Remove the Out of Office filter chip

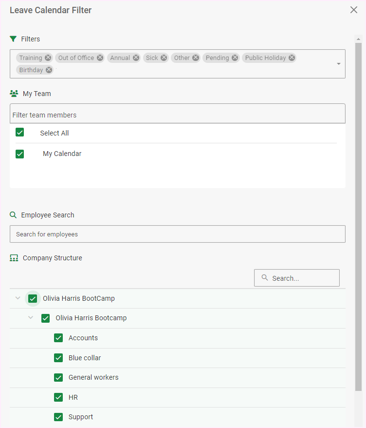[x=100, y=58]
